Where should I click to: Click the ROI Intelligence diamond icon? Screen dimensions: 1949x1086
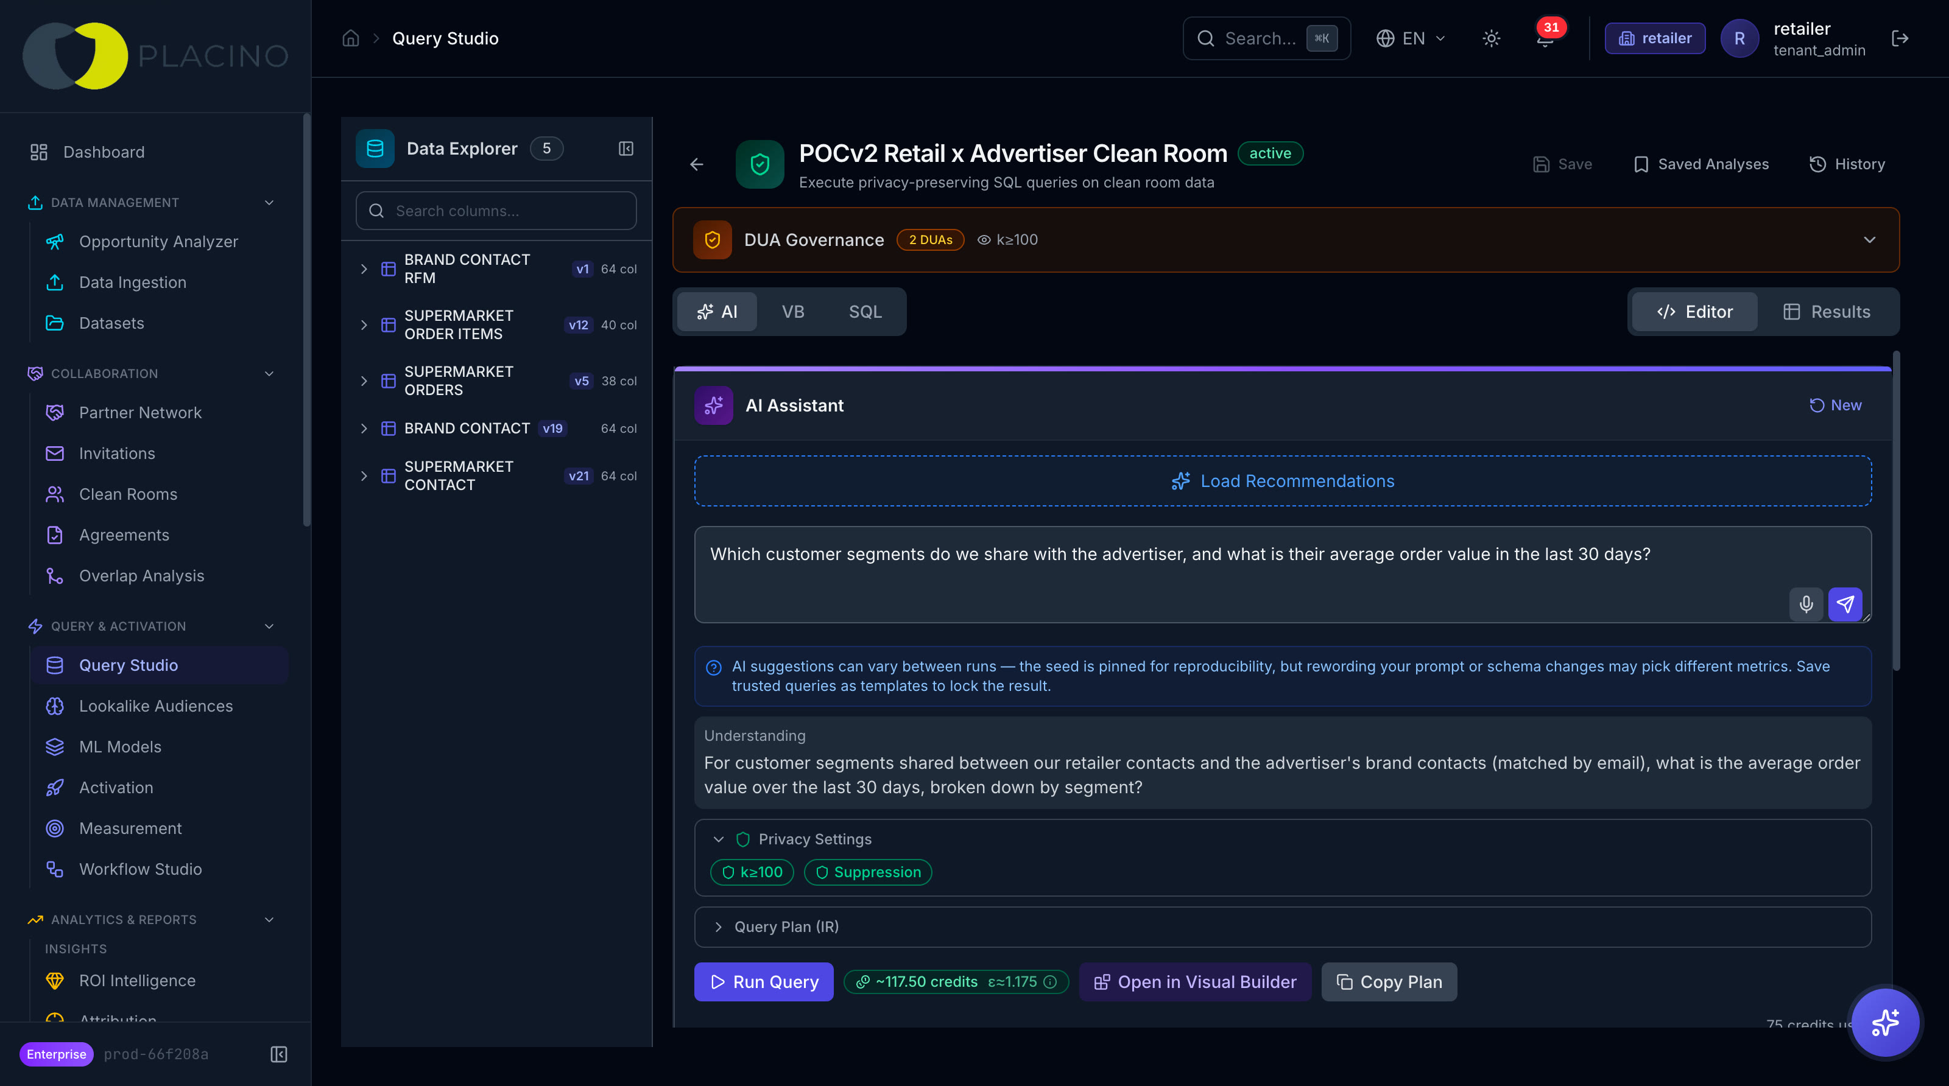[54, 980]
